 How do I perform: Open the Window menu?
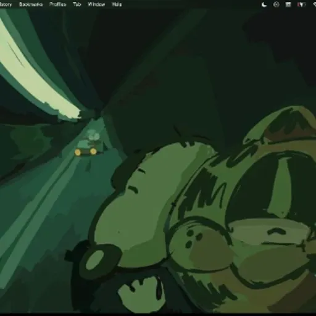pos(96,4)
